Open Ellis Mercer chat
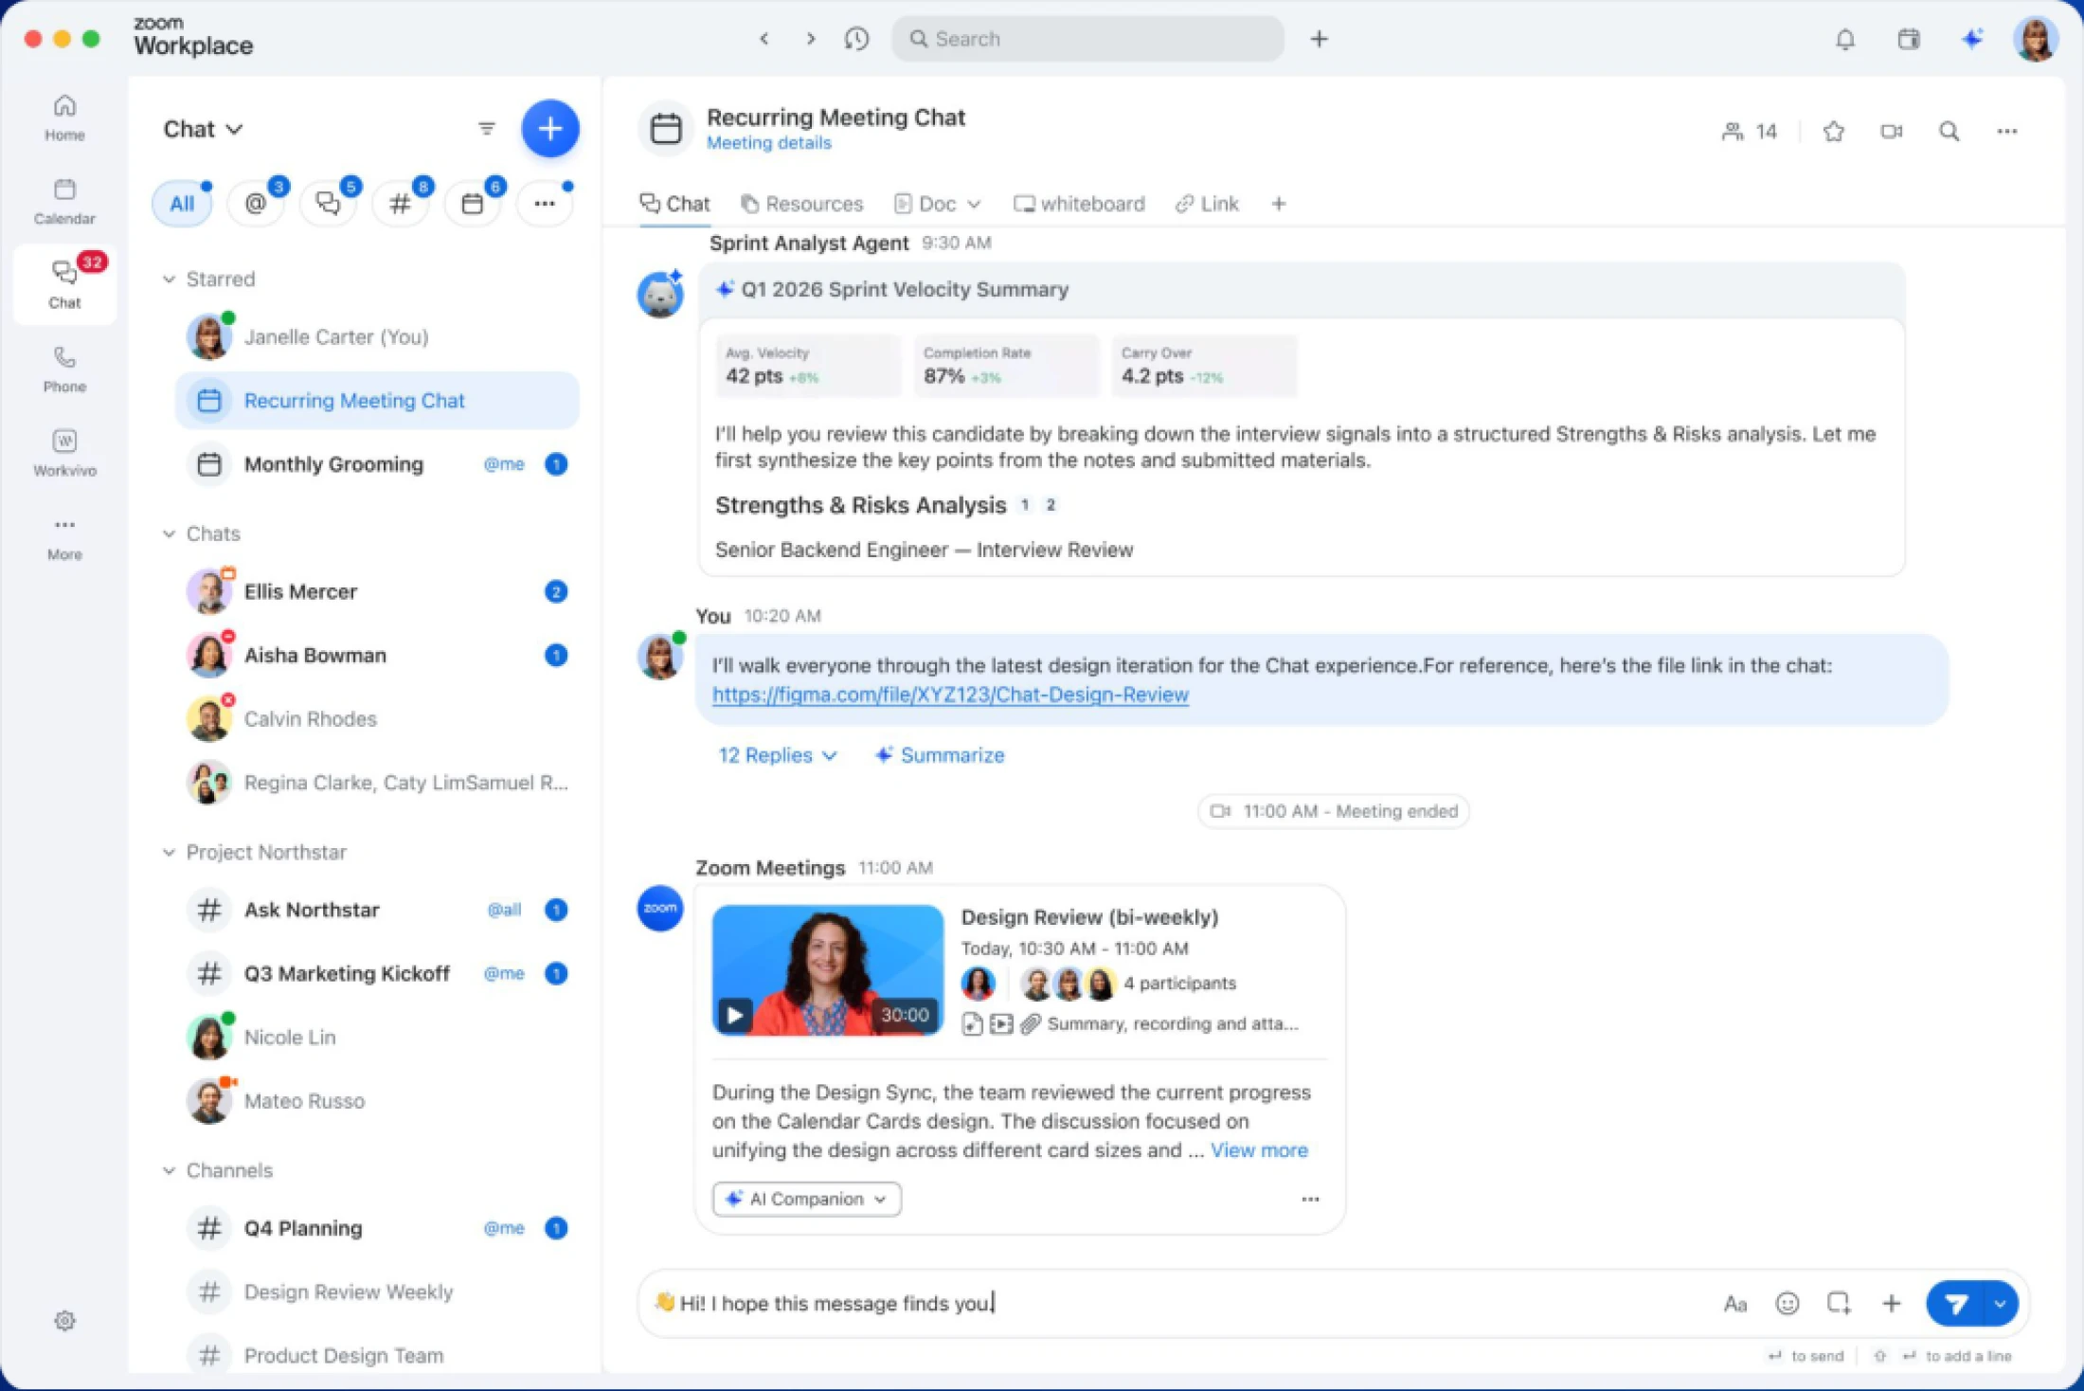 click(377, 592)
